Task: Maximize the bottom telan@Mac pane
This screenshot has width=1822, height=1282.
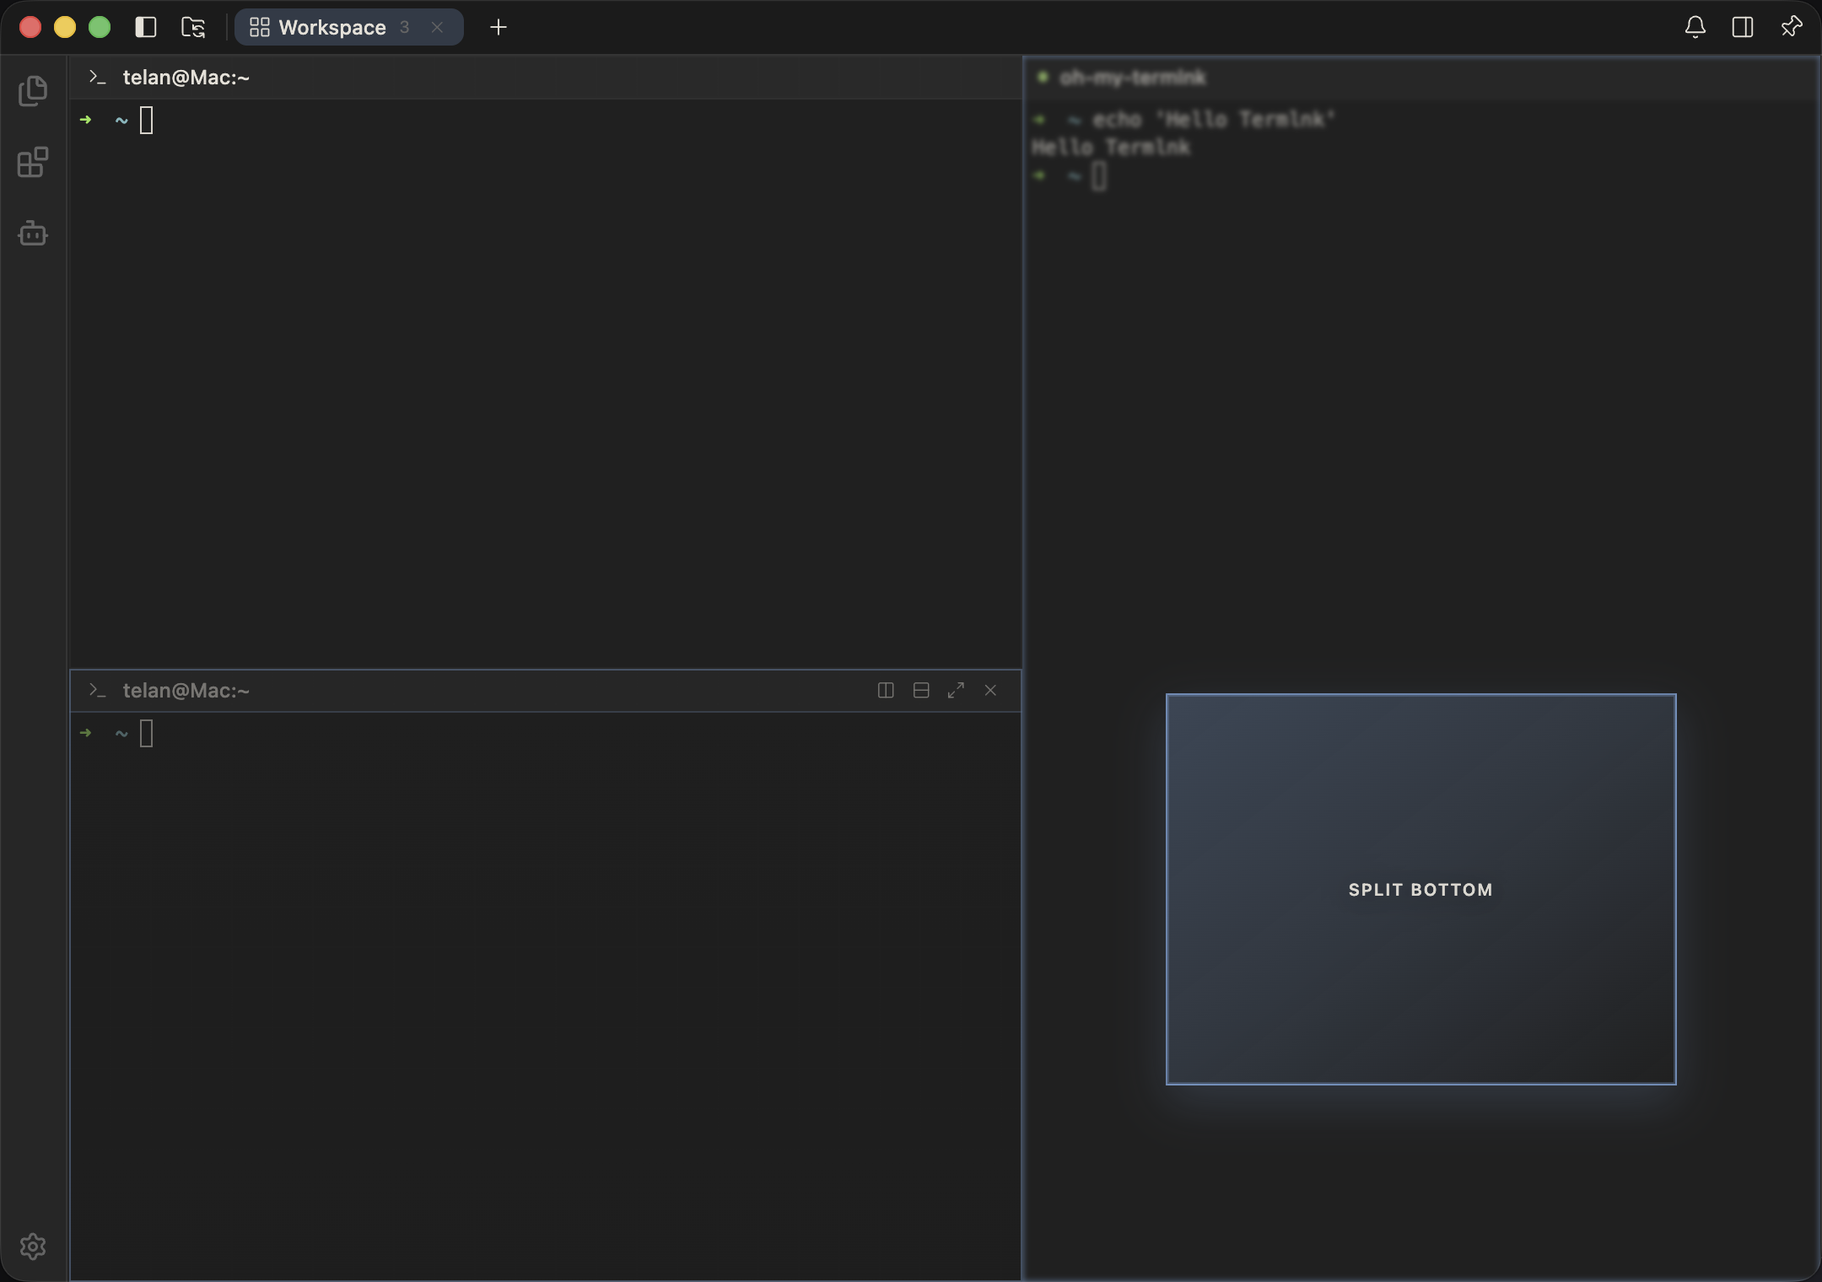Action: 956,690
